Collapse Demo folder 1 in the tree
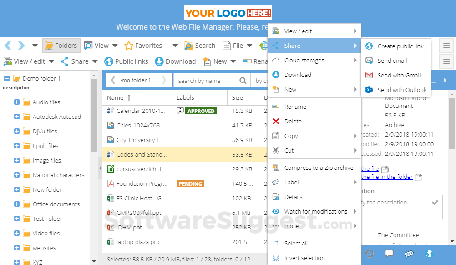This screenshot has width=456, height=265. click(6, 77)
